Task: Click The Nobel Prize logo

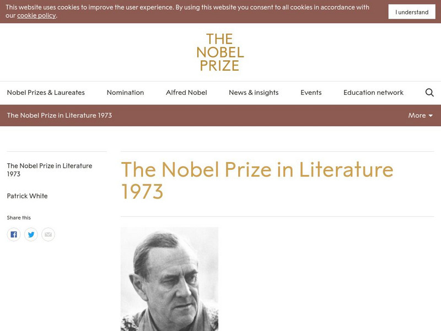Action: click(x=220, y=52)
